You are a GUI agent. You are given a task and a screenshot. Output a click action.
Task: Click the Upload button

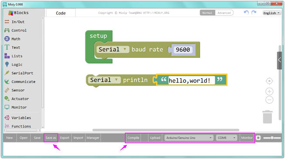[x=155, y=138]
